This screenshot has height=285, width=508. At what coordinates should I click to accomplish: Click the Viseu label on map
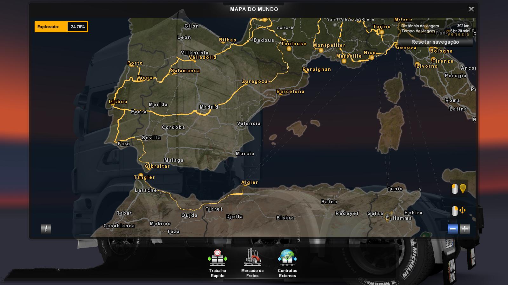145,78
